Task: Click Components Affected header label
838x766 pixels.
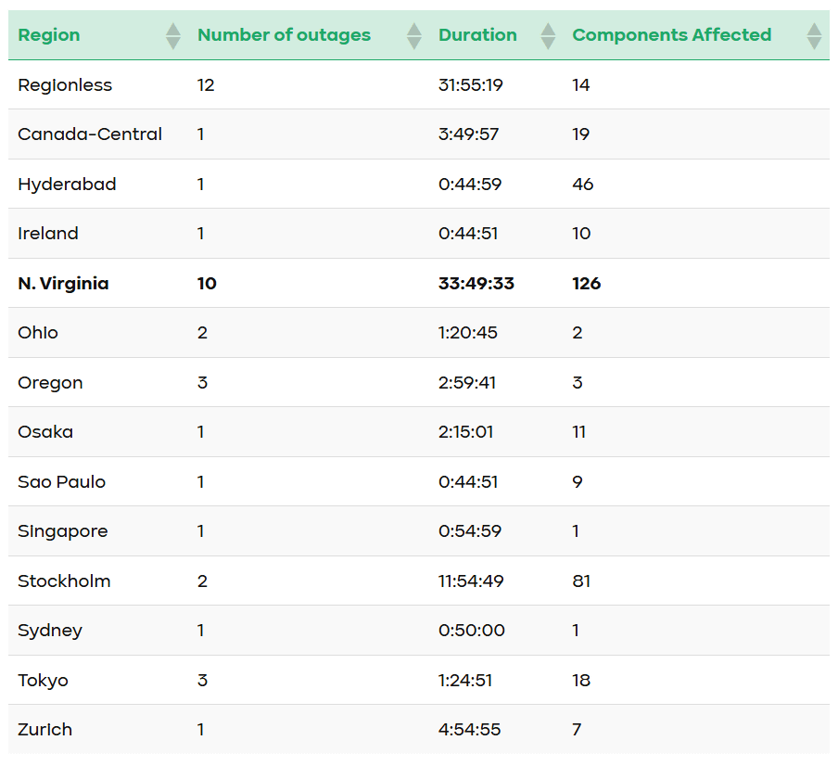Action: [671, 35]
